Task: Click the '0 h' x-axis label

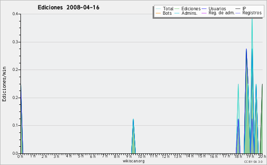Action: coord(20,157)
